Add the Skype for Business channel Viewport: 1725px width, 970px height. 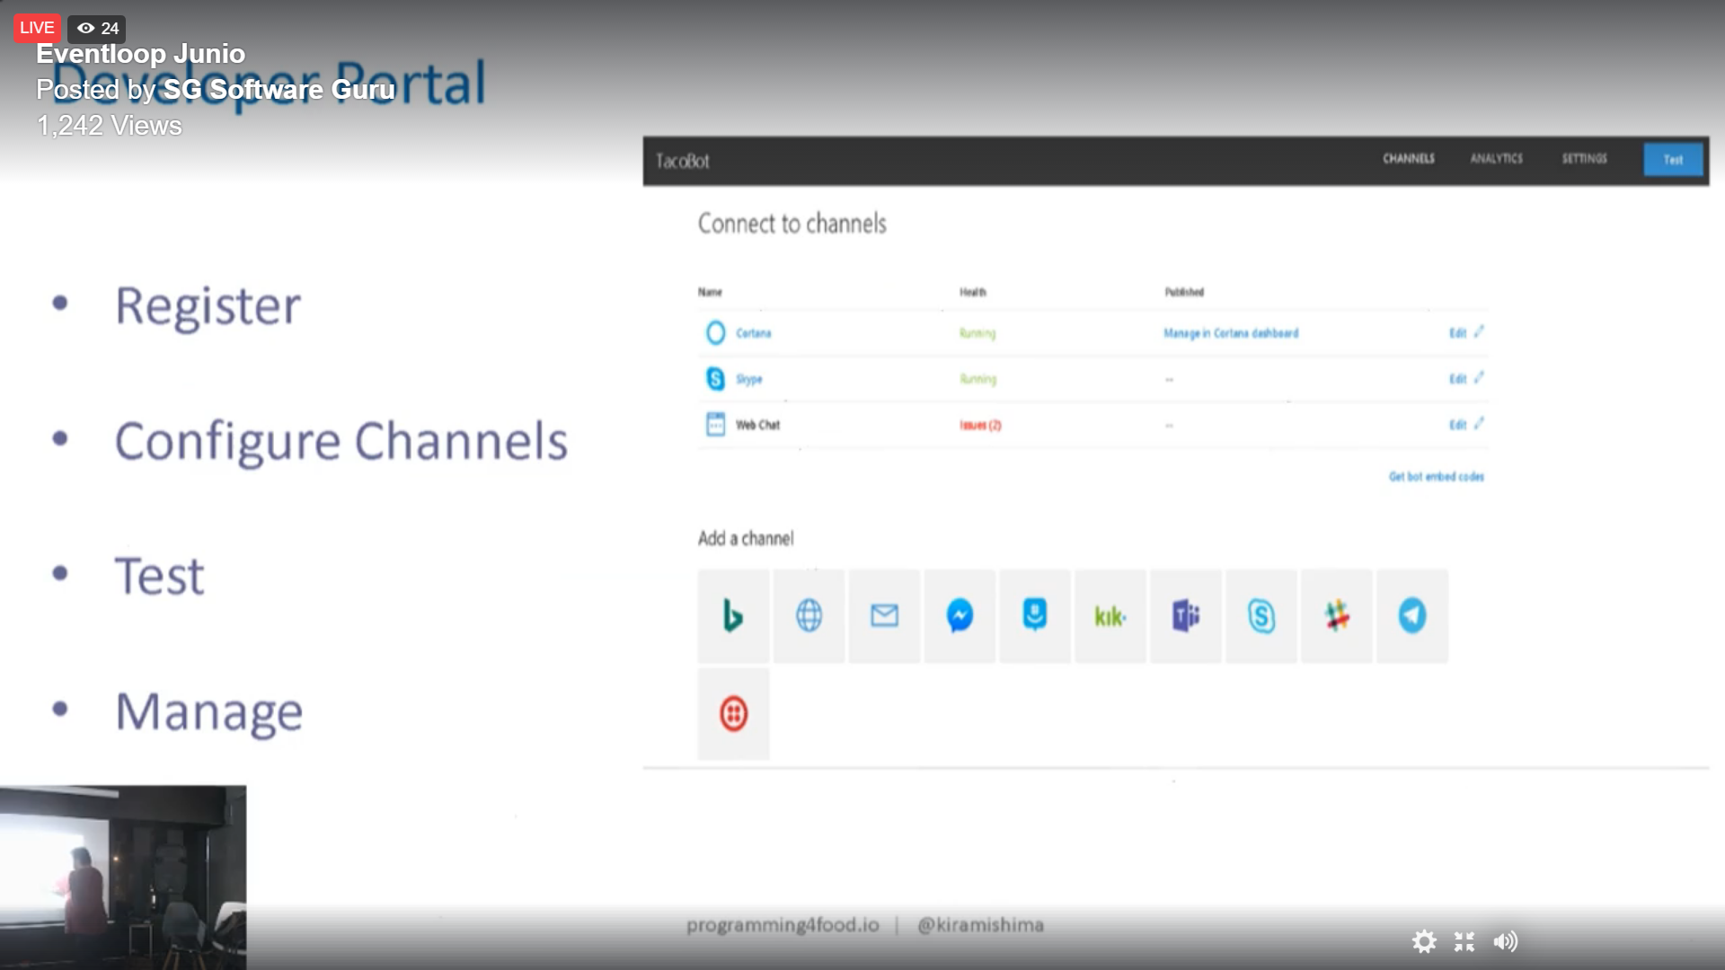1261,616
